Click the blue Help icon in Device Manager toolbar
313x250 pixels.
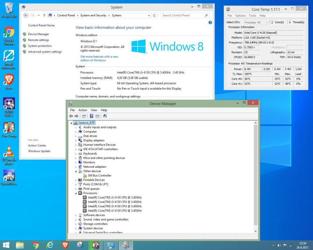tap(92, 116)
